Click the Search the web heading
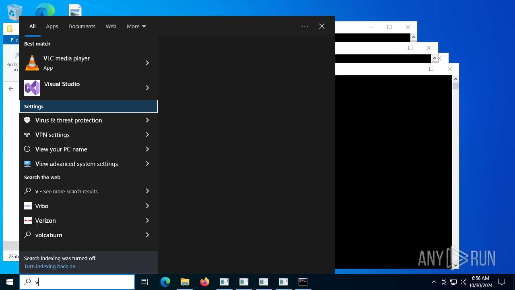 point(42,177)
